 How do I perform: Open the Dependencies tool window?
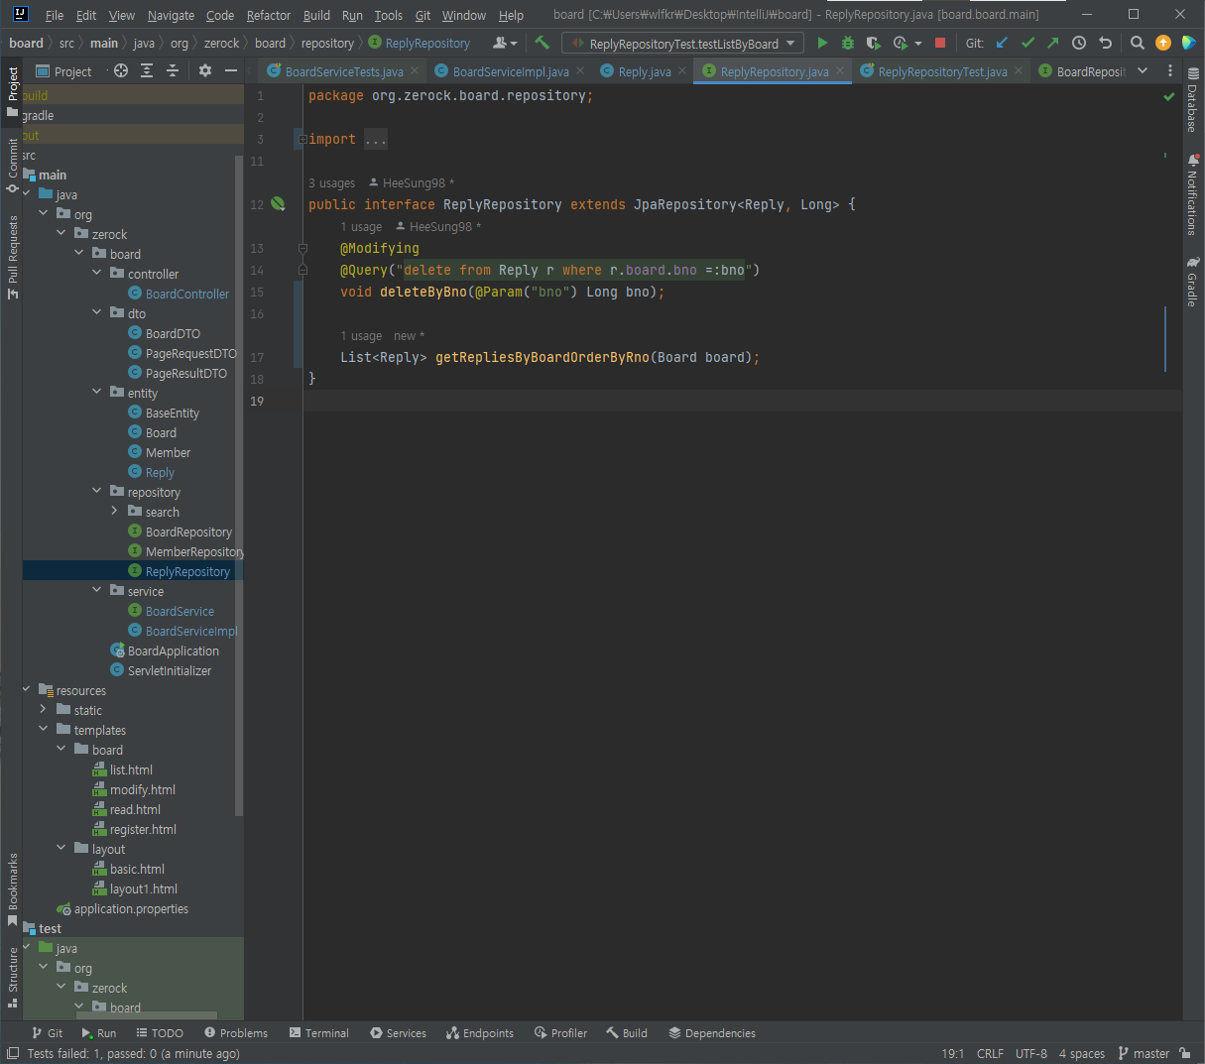[712, 1033]
